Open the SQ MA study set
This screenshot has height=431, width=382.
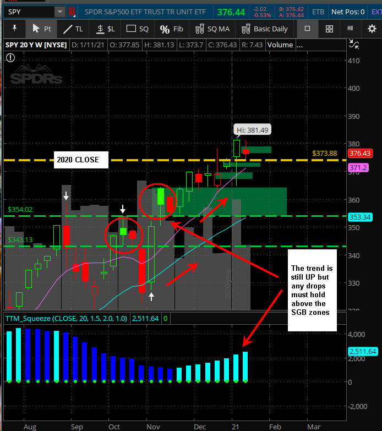coord(212,29)
